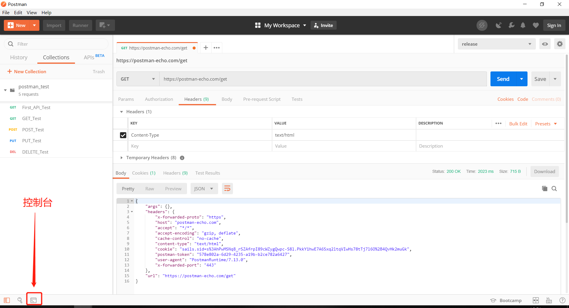Click the Sign In button
The image size is (569, 308).
pos(554,25)
